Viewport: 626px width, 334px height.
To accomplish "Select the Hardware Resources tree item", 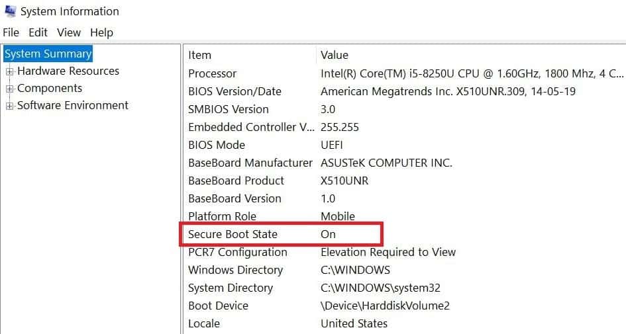I will (x=68, y=71).
